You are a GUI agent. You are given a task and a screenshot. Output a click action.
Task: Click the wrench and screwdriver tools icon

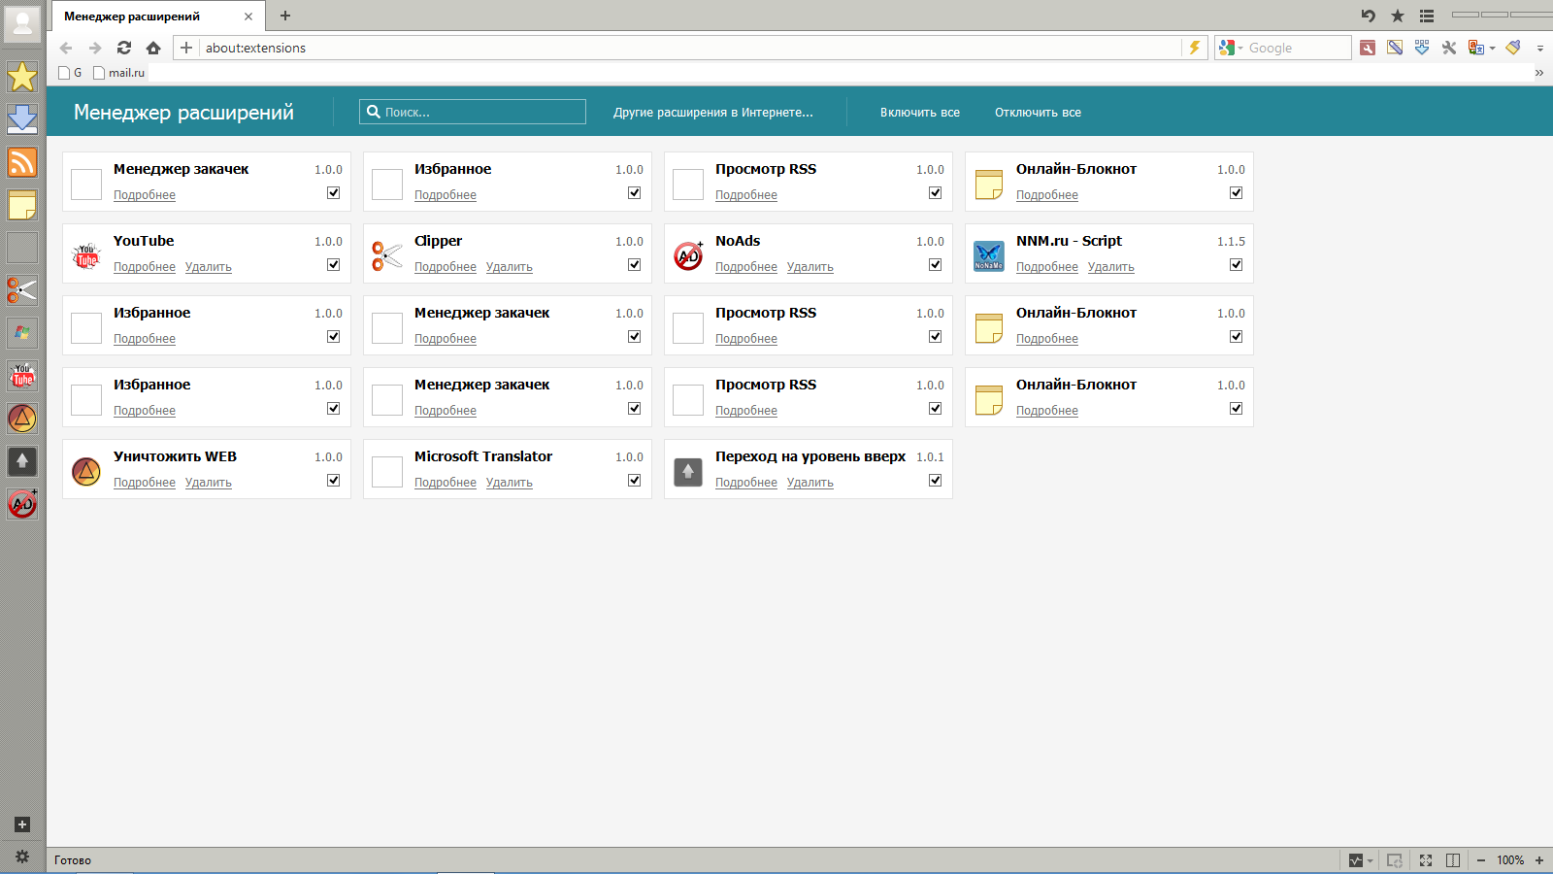pyautogui.click(x=1449, y=48)
